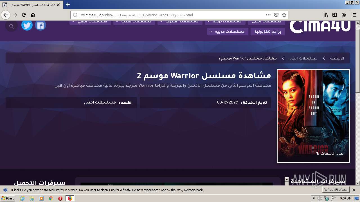360x202 pixels.
Task: Switch to the Firefox taskbar button
Action: coord(70,198)
